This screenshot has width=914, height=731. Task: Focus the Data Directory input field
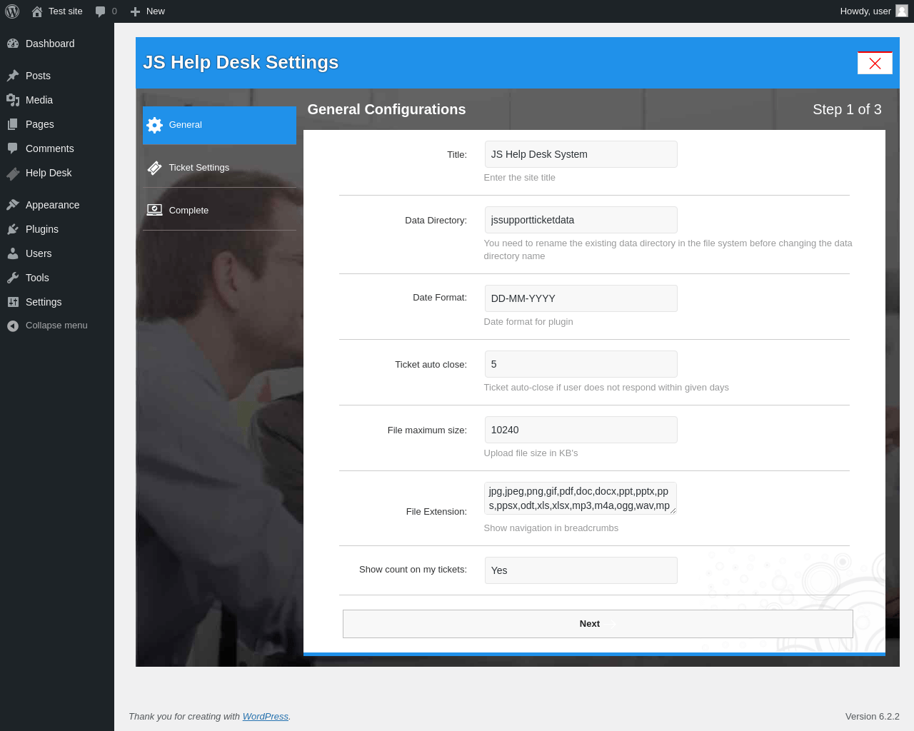(x=581, y=220)
